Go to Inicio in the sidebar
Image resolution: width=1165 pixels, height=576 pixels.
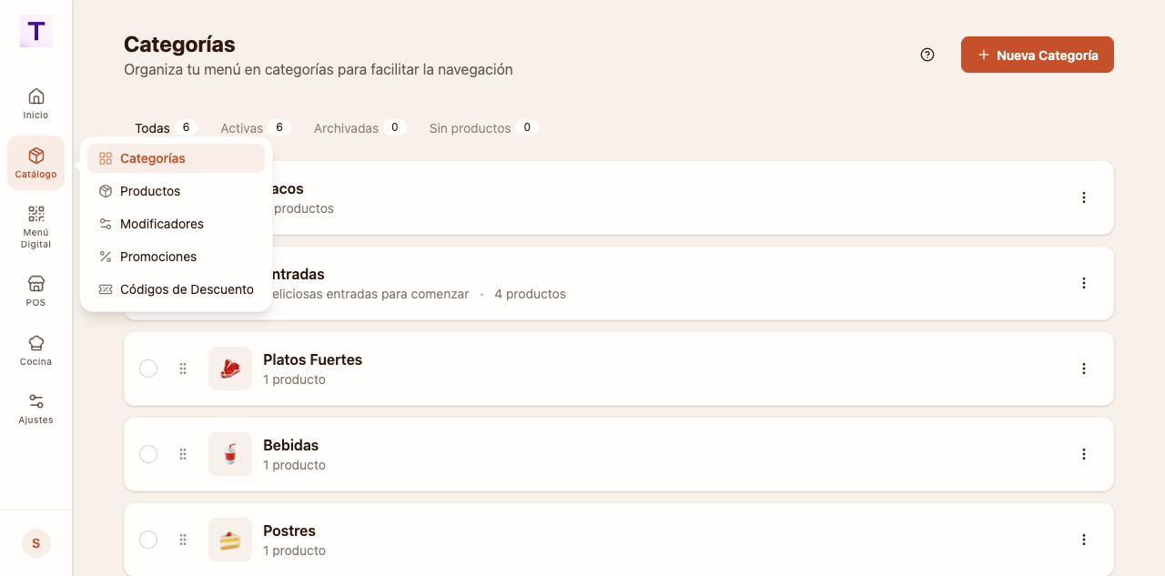[x=35, y=104]
